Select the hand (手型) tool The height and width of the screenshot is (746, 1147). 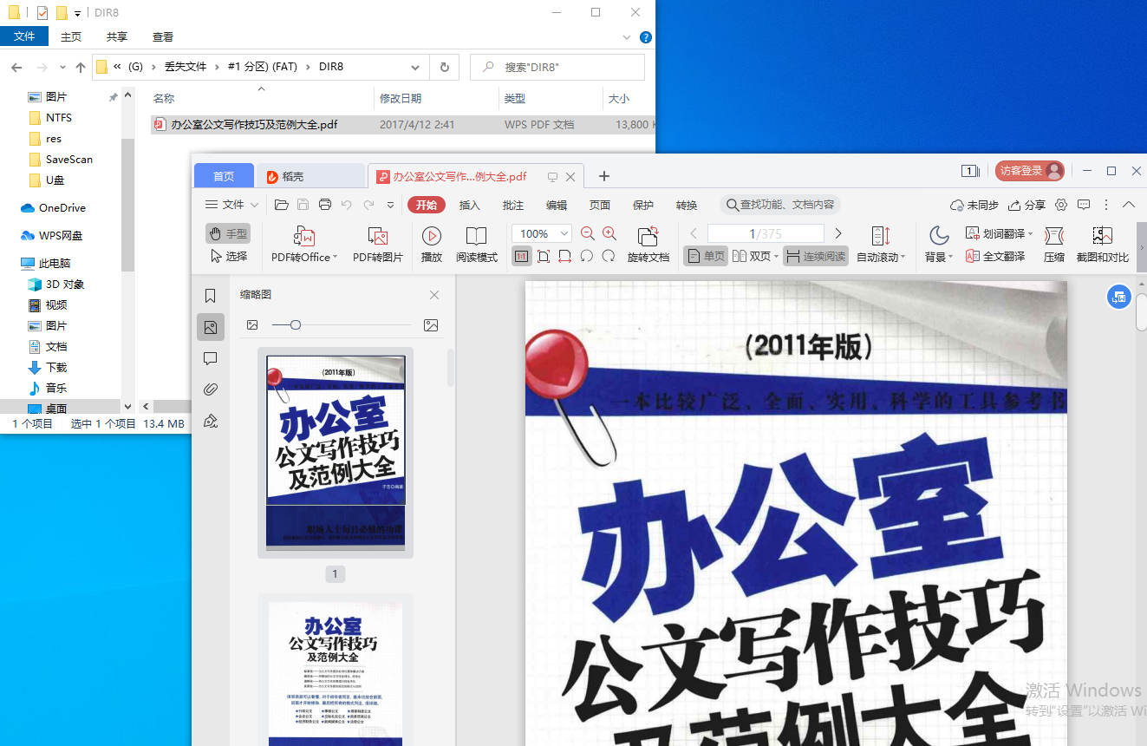[227, 232]
